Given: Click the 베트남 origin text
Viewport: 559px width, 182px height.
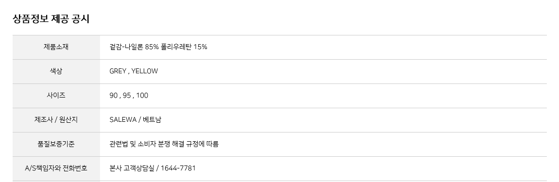Looking at the screenshot, I should (x=152, y=120).
